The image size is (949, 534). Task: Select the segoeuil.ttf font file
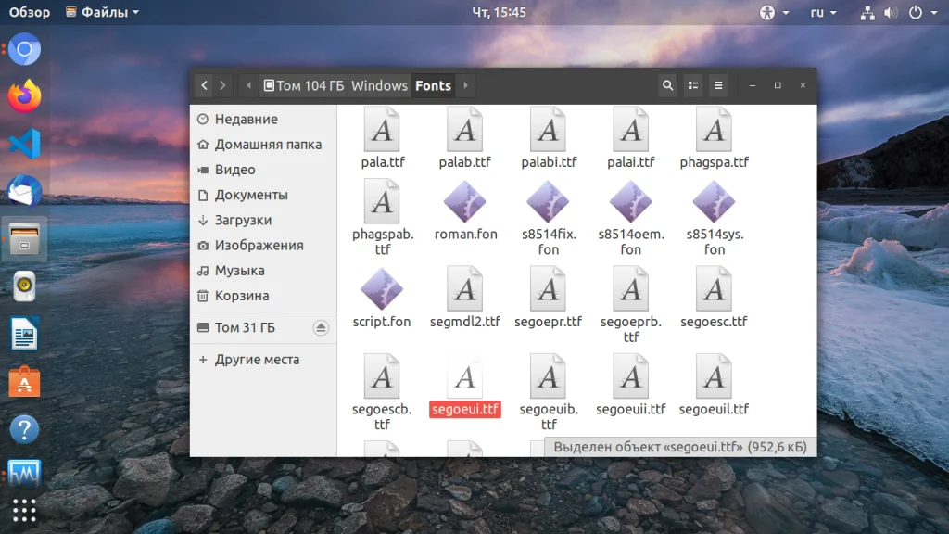pyautogui.click(x=714, y=385)
